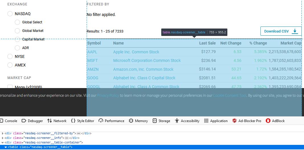Open Microsoft Corporation Common Stock link
Screen dimensions: 304x150
pos(147,60)
